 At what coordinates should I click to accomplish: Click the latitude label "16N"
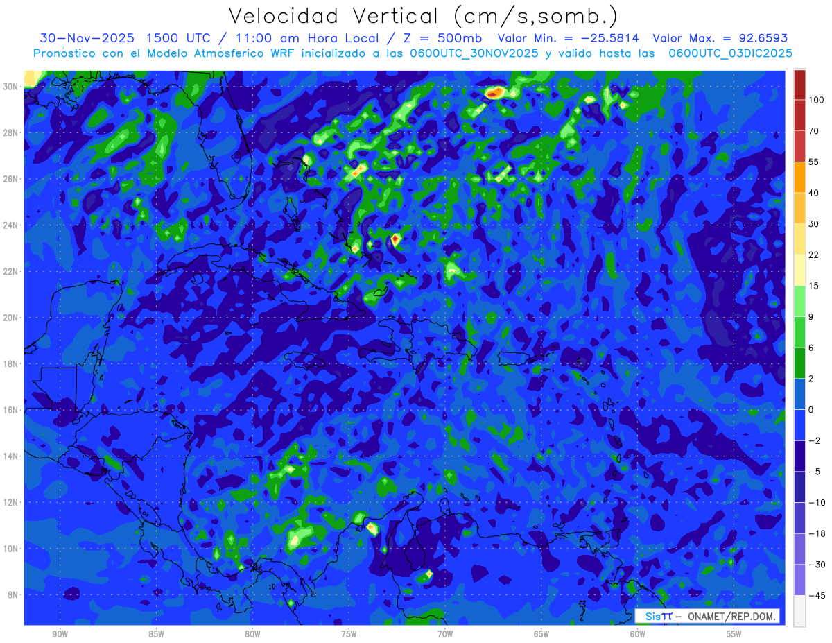pyautogui.click(x=10, y=410)
